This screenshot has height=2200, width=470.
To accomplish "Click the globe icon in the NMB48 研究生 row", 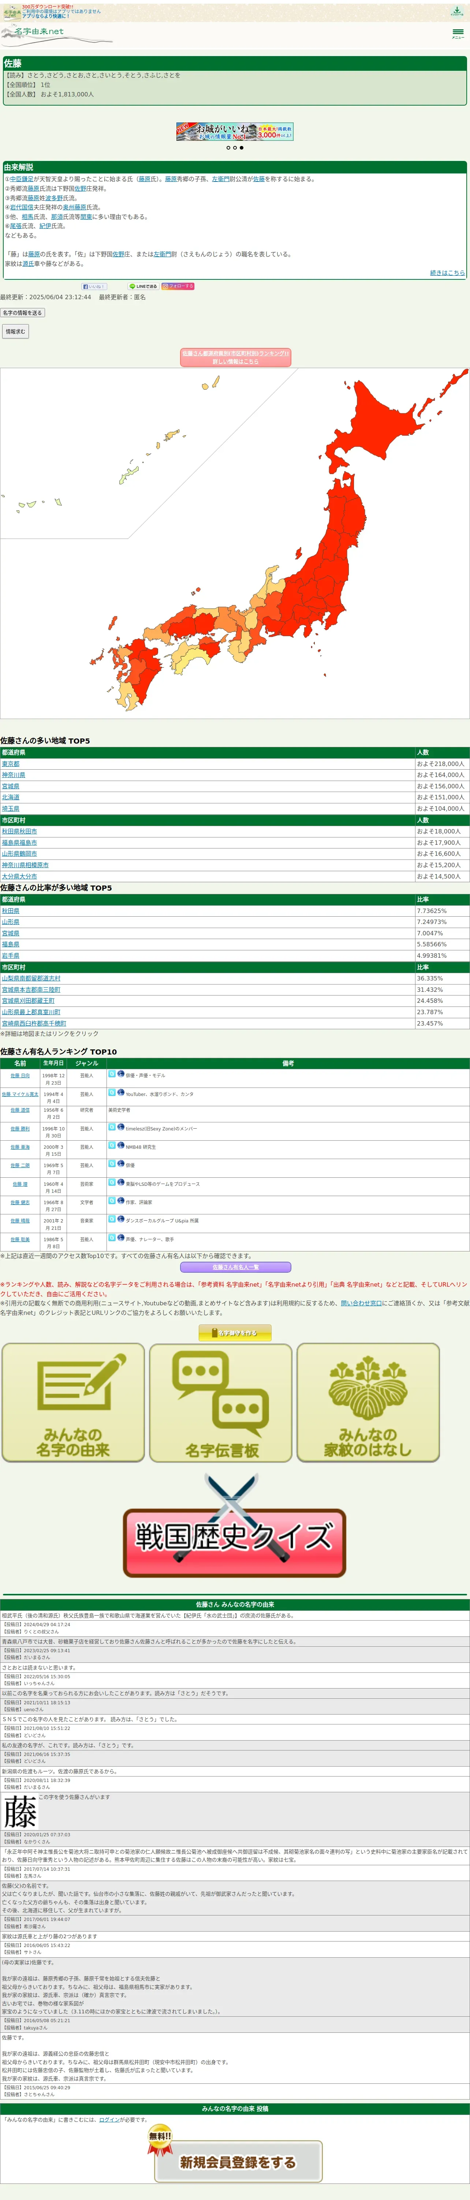I will click(x=120, y=1145).
